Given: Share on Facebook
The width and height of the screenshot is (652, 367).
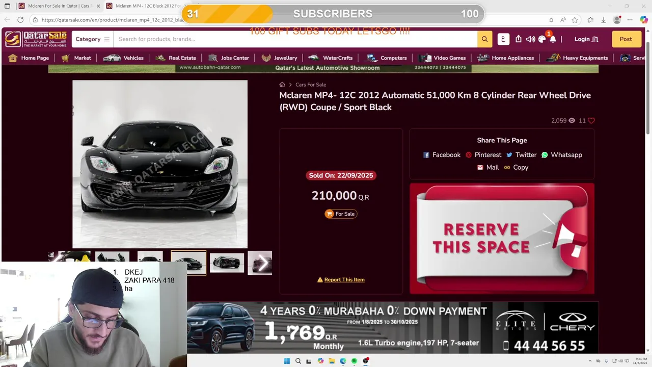Looking at the screenshot, I should point(442,155).
